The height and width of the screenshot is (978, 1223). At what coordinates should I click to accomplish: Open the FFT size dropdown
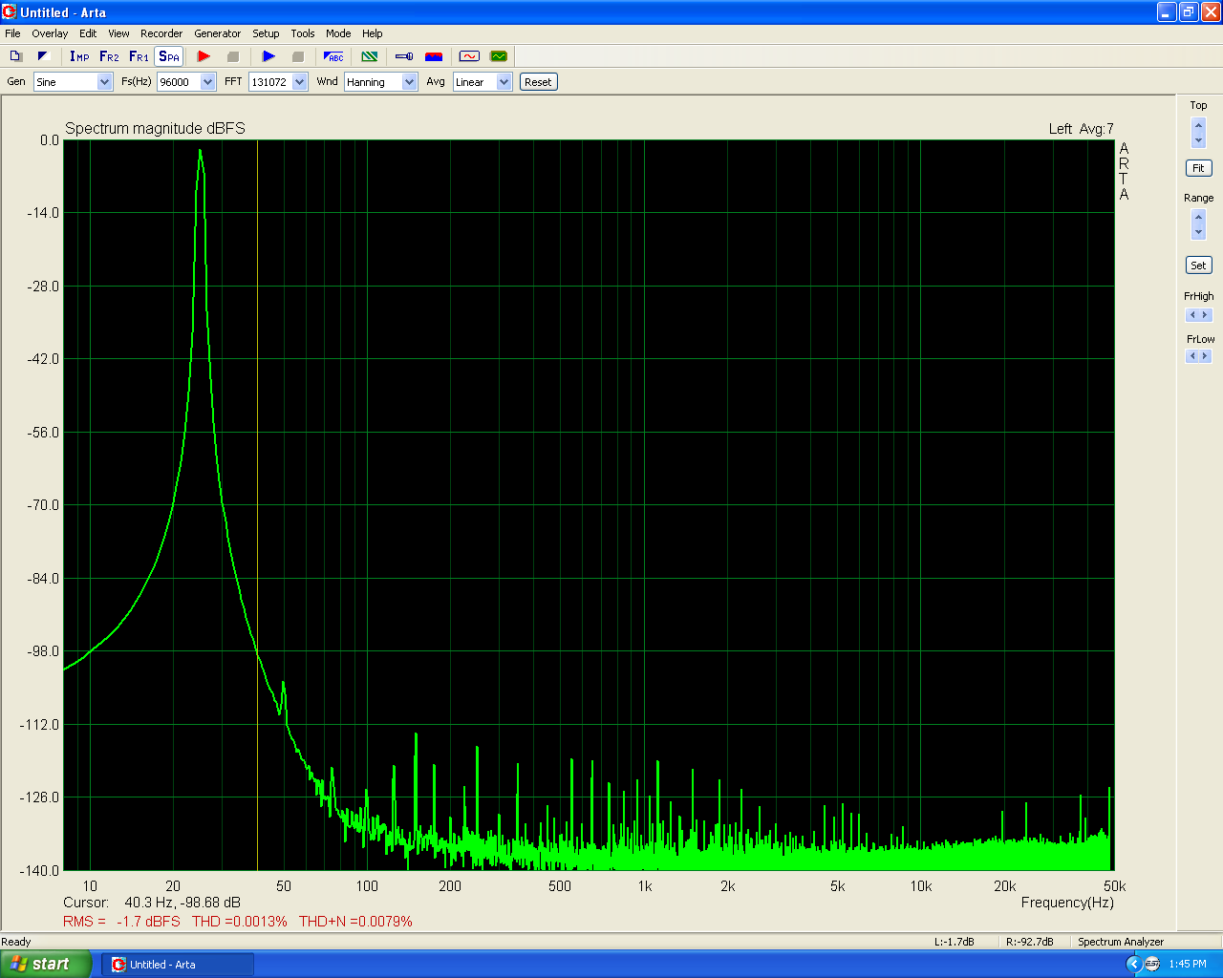300,82
